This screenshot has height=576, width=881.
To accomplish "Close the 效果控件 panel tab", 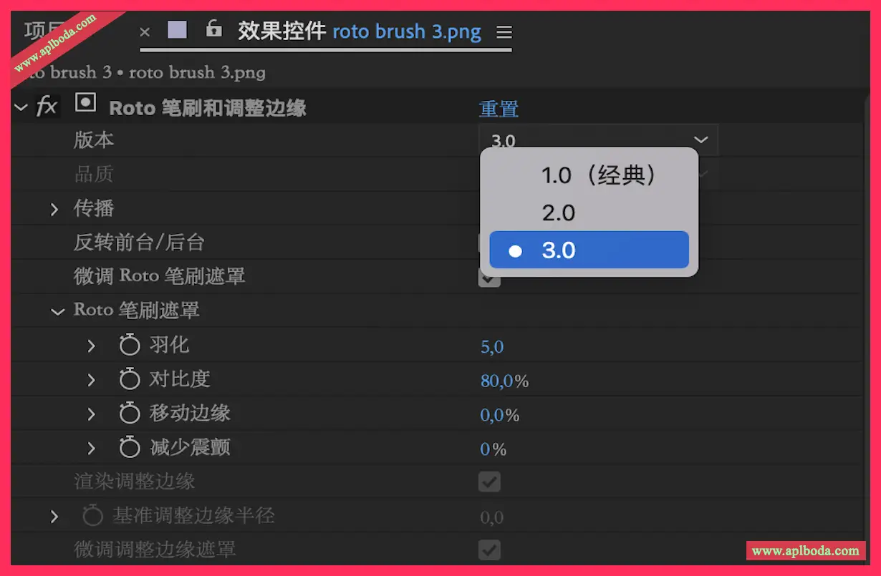I will (x=145, y=31).
